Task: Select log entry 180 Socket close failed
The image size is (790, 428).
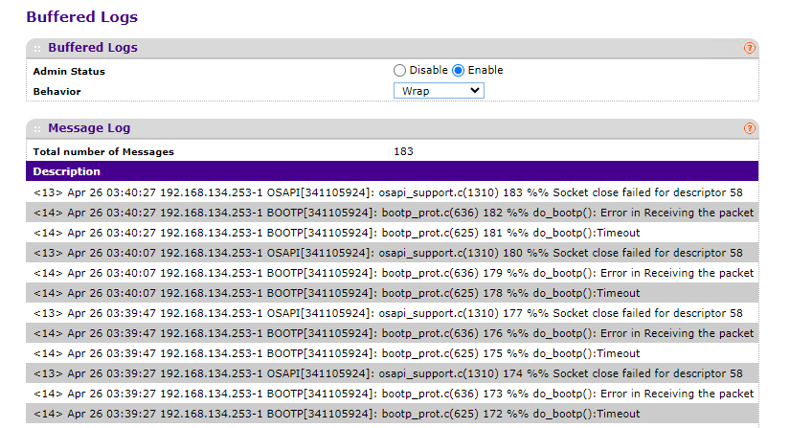Action: [388, 253]
